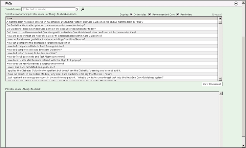
Task: Uncheck the Reminders display checkbox
Action: click(178, 14)
